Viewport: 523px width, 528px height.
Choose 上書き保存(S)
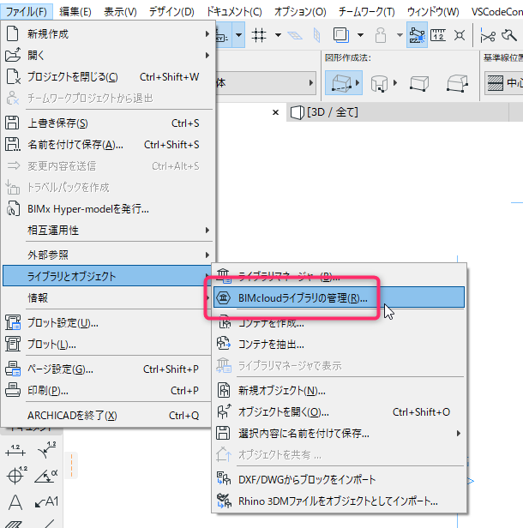(108, 123)
